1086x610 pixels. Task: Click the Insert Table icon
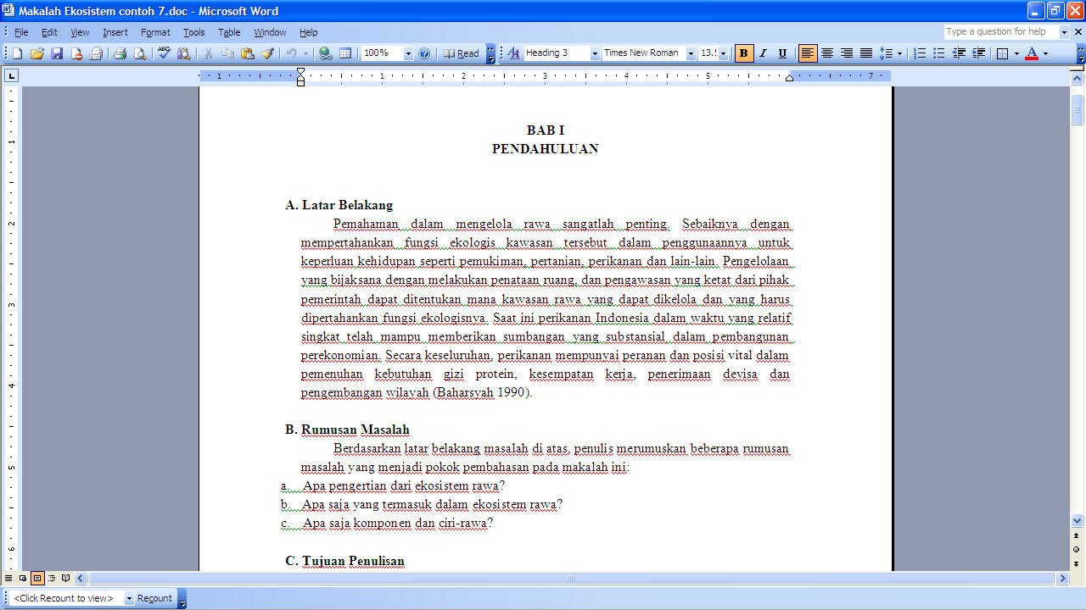click(345, 53)
